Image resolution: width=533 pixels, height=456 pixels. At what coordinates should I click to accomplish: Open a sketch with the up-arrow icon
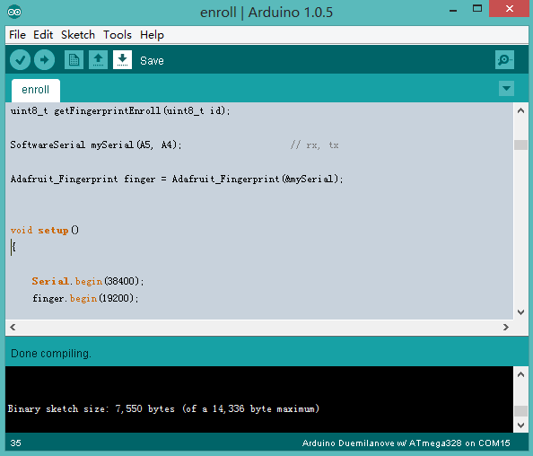coord(98,60)
